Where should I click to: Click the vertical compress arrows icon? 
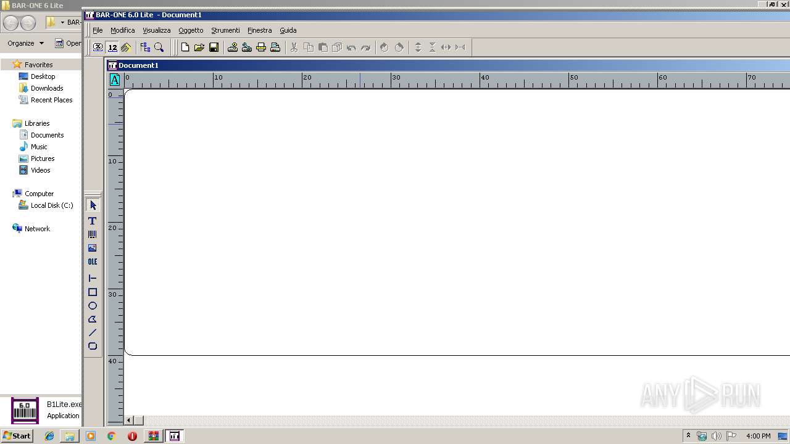click(432, 47)
